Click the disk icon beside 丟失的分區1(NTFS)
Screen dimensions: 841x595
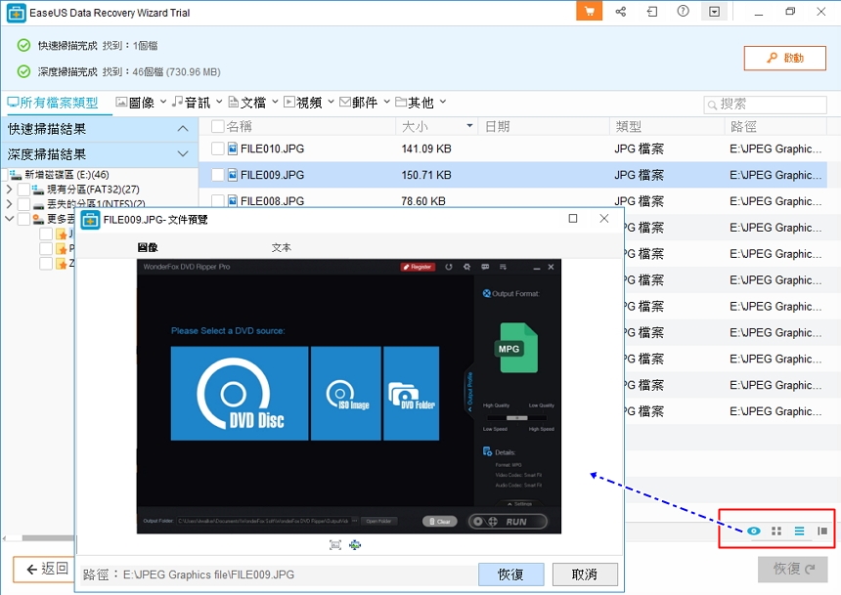click(37, 204)
